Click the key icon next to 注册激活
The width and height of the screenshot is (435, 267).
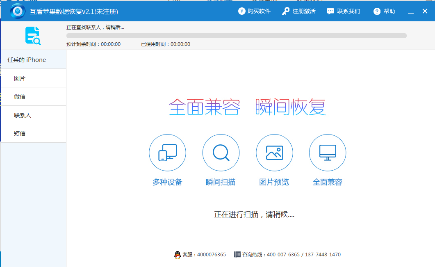tap(285, 11)
